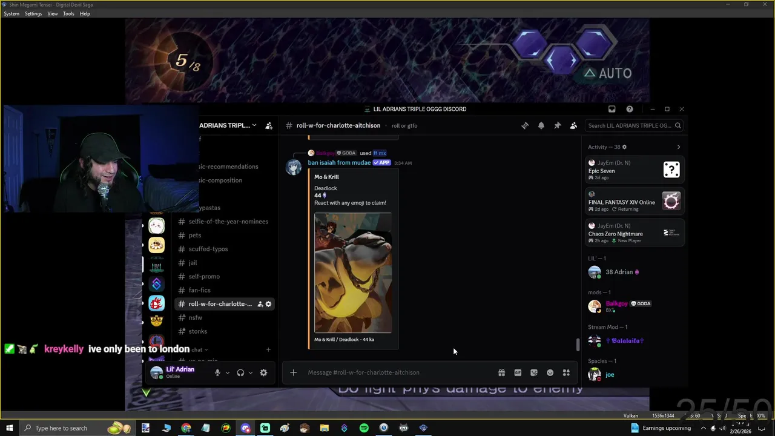
Task: Open Spotify from the taskbar
Action: click(x=364, y=428)
